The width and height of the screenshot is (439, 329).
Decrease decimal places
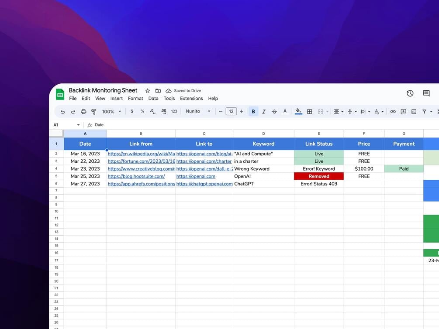pos(152,111)
